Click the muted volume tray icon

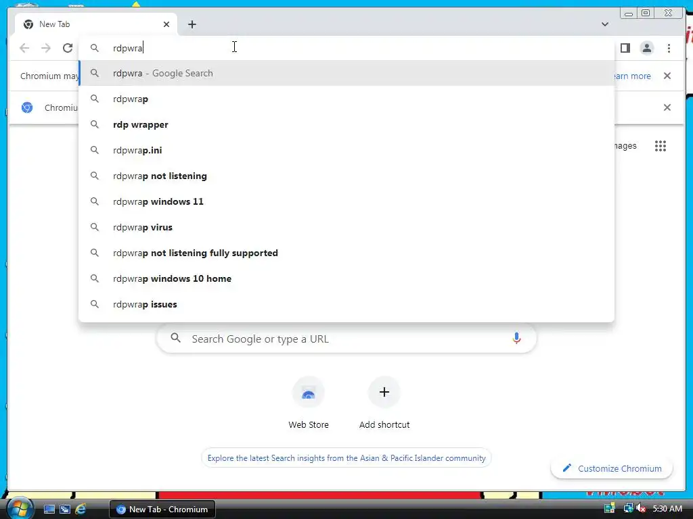coord(641,508)
